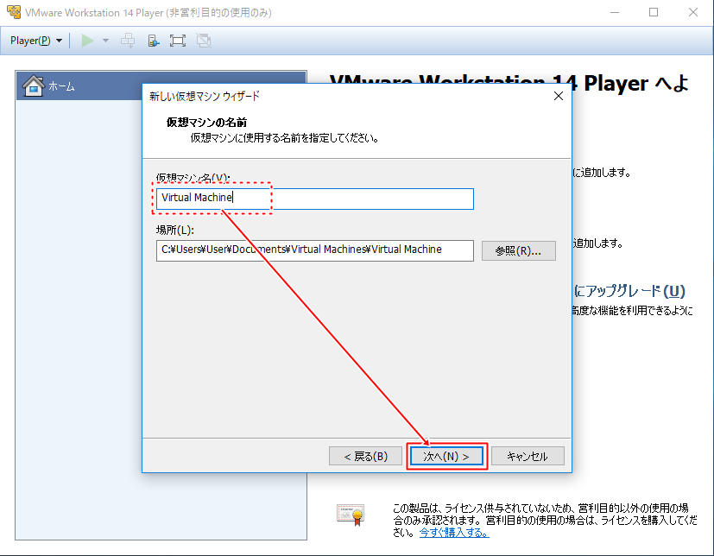Click the キャンセル button
Image resolution: width=714 pixels, height=556 pixels.
[x=528, y=456]
